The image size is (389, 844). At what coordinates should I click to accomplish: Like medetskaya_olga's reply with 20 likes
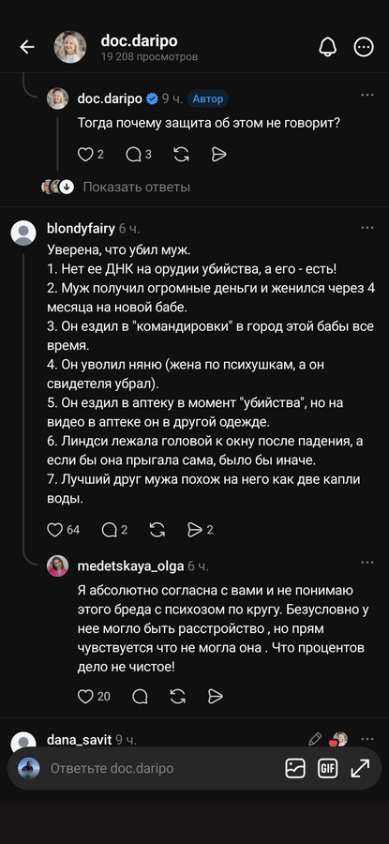85,697
